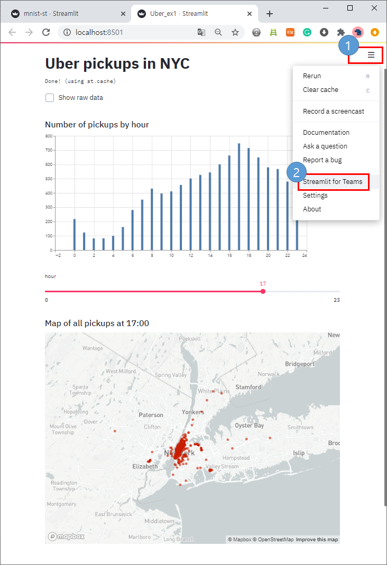Click the site info icon in address bar
The width and height of the screenshot is (387, 565).
pos(67,32)
